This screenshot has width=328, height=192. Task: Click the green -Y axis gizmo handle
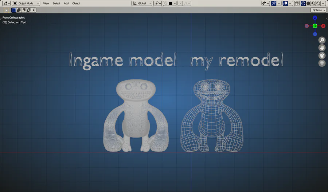click(x=315, y=26)
